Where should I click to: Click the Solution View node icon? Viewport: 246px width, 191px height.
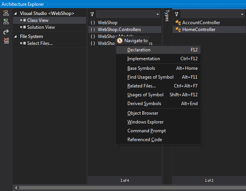pyautogui.click(x=23, y=27)
